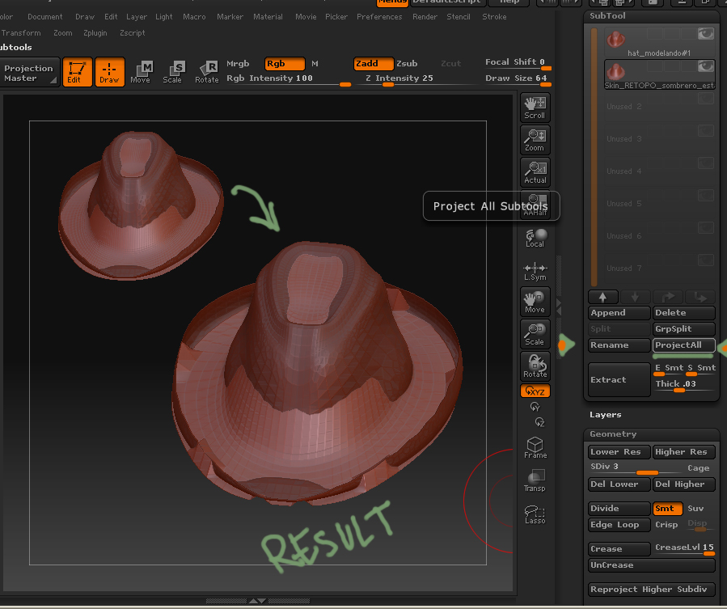Click the L.Sym local symmetry icon

(535, 271)
